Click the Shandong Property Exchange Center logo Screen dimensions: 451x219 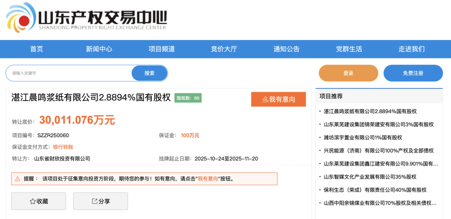tap(86, 19)
